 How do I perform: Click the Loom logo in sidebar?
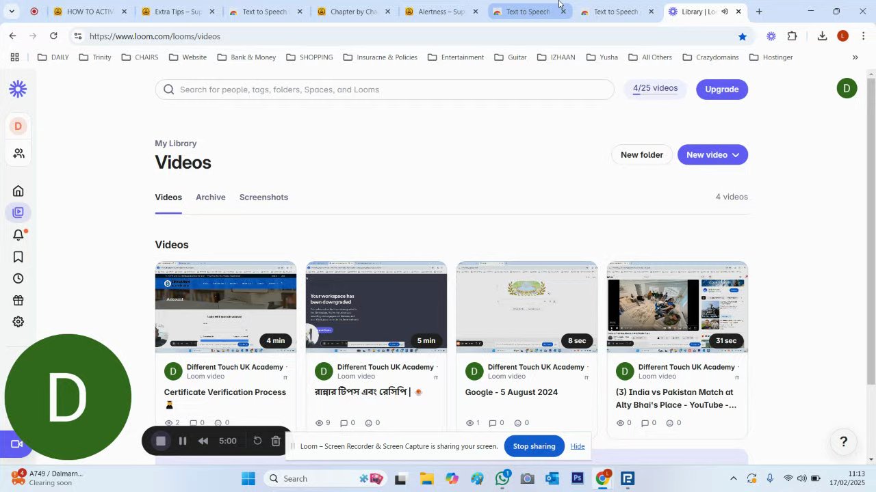click(18, 89)
